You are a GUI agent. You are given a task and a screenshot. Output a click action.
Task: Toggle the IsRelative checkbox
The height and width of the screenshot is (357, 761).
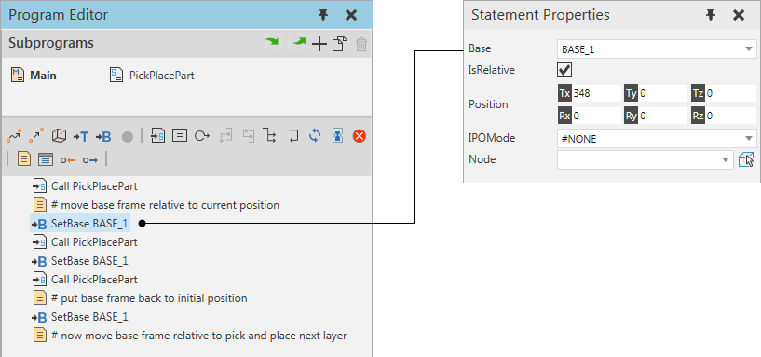click(x=564, y=70)
